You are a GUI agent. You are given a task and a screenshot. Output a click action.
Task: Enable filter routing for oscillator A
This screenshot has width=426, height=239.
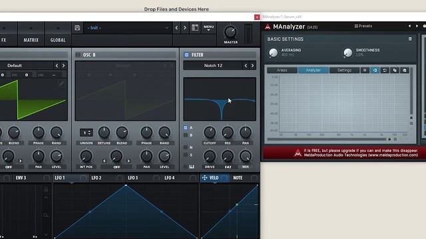click(x=186, y=127)
